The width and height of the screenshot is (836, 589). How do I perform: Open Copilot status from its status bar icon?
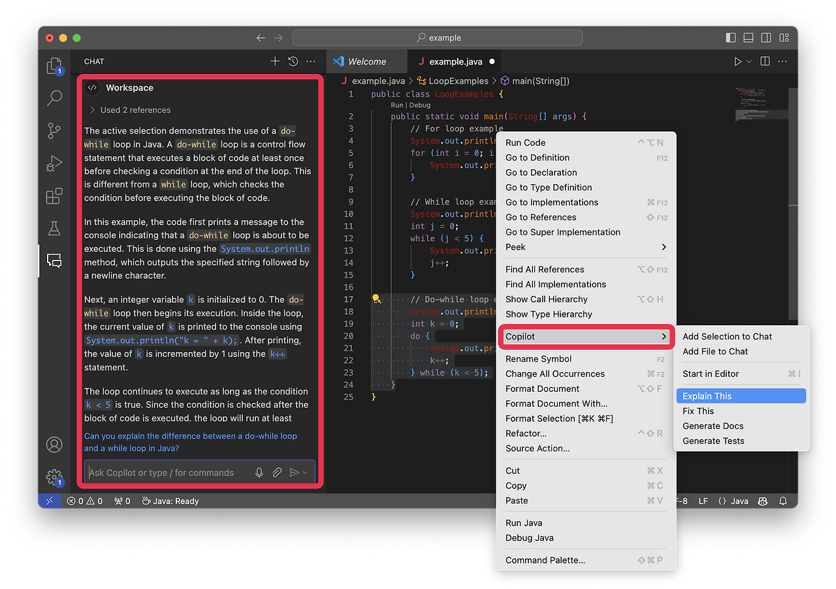pos(763,501)
